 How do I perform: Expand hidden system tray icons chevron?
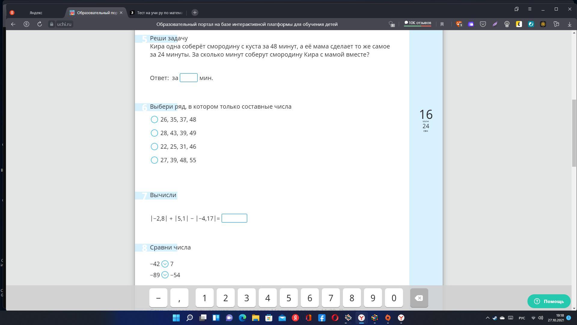(x=488, y=318)
